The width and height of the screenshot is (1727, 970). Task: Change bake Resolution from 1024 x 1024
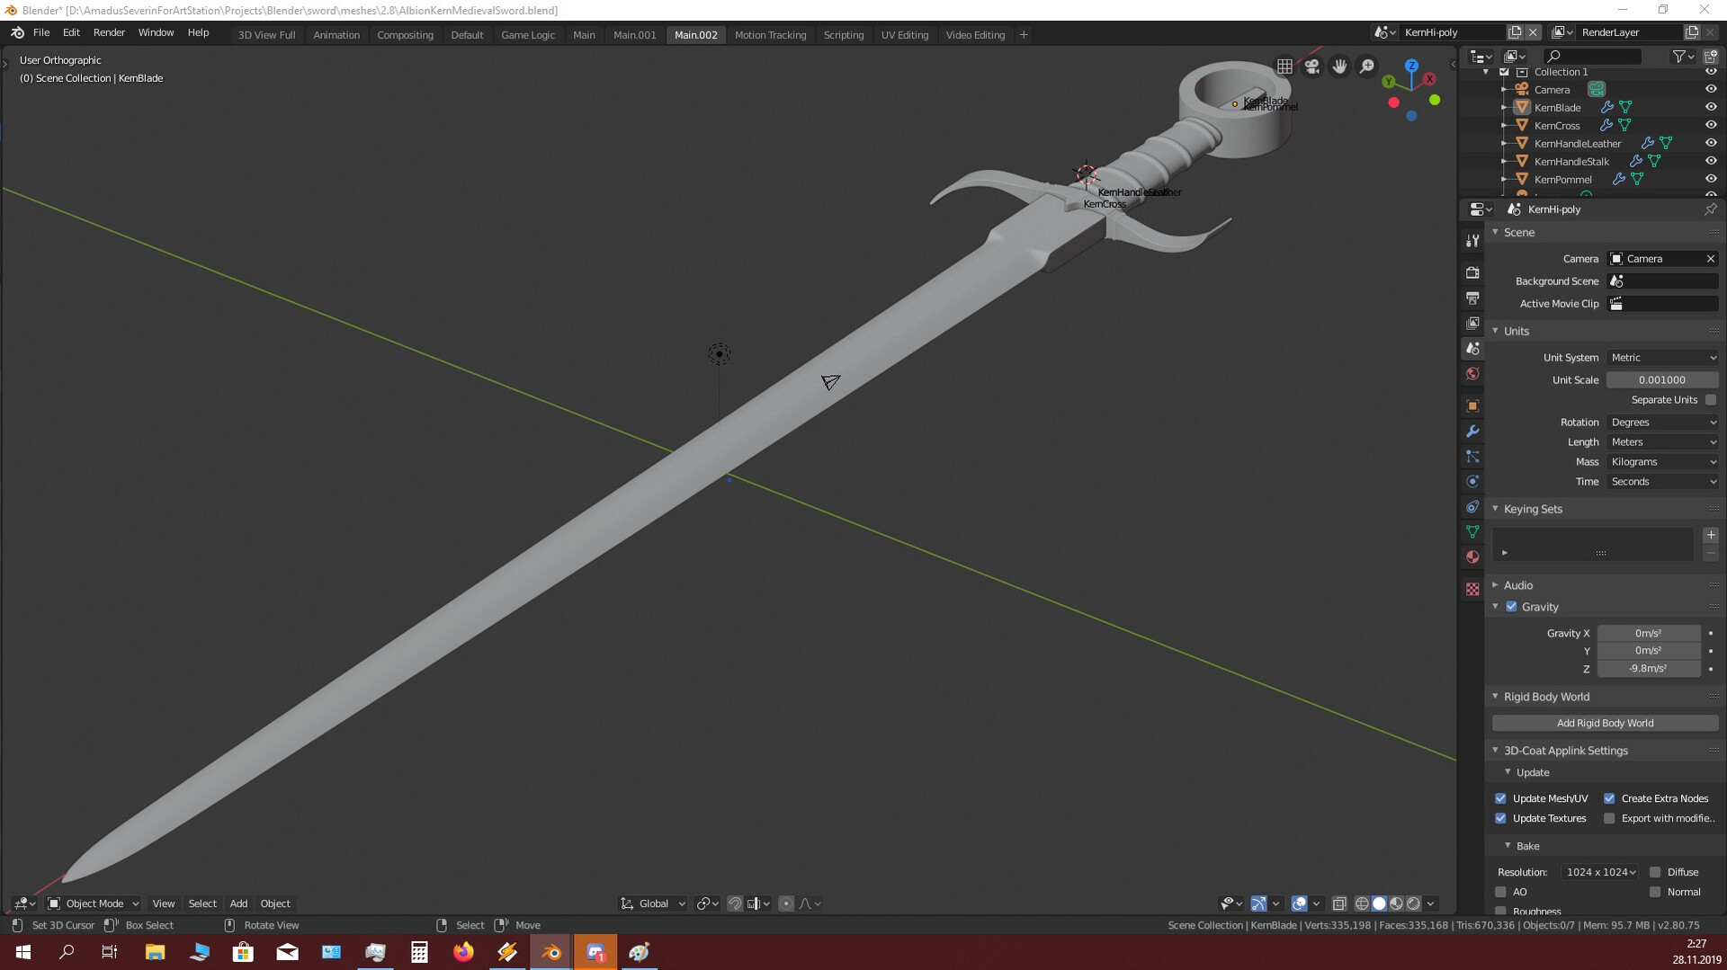1600,872
